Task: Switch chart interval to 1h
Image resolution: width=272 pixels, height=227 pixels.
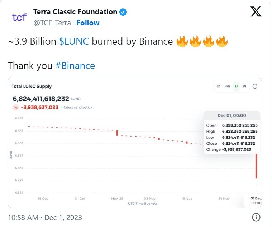Action: click(x=219, y=86)
